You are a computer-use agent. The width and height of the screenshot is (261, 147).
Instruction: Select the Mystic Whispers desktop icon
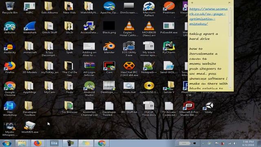coord(10,129)
